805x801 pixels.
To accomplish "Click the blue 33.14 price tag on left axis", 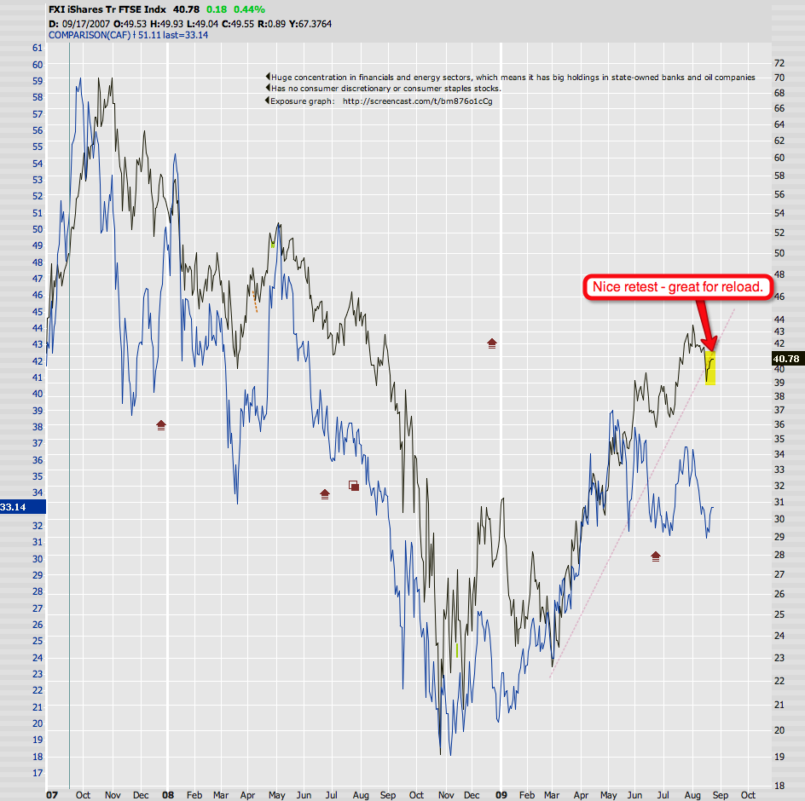I will coord(22,507).
